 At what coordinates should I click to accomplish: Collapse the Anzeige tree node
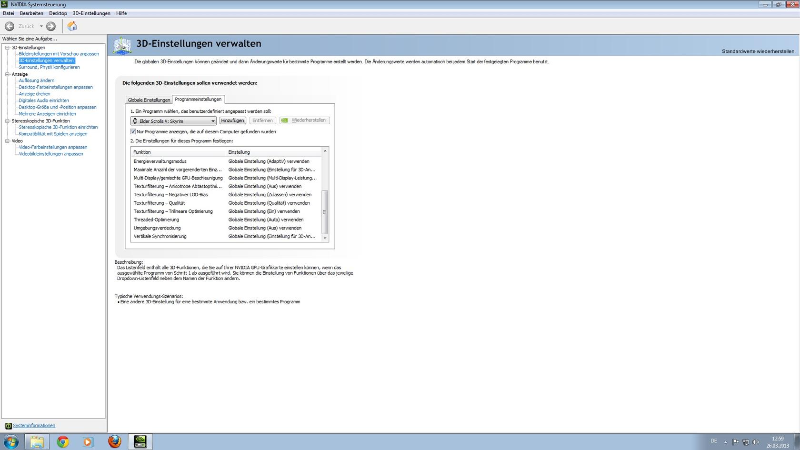(x=8, y=74)
